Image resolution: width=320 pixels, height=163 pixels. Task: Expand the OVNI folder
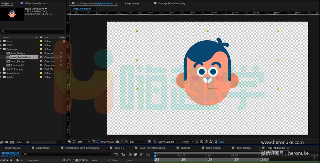click(1, 45)
